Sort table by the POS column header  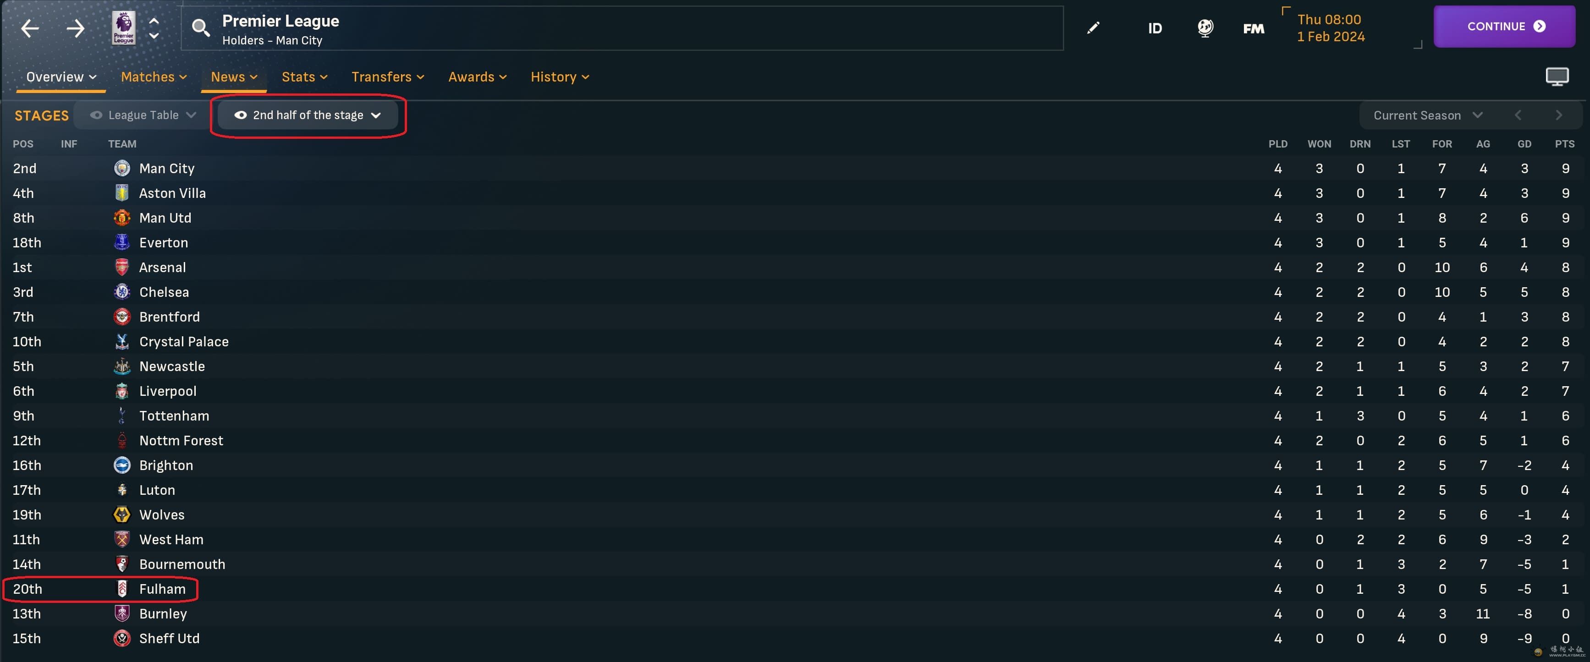[x=23, y=144]
